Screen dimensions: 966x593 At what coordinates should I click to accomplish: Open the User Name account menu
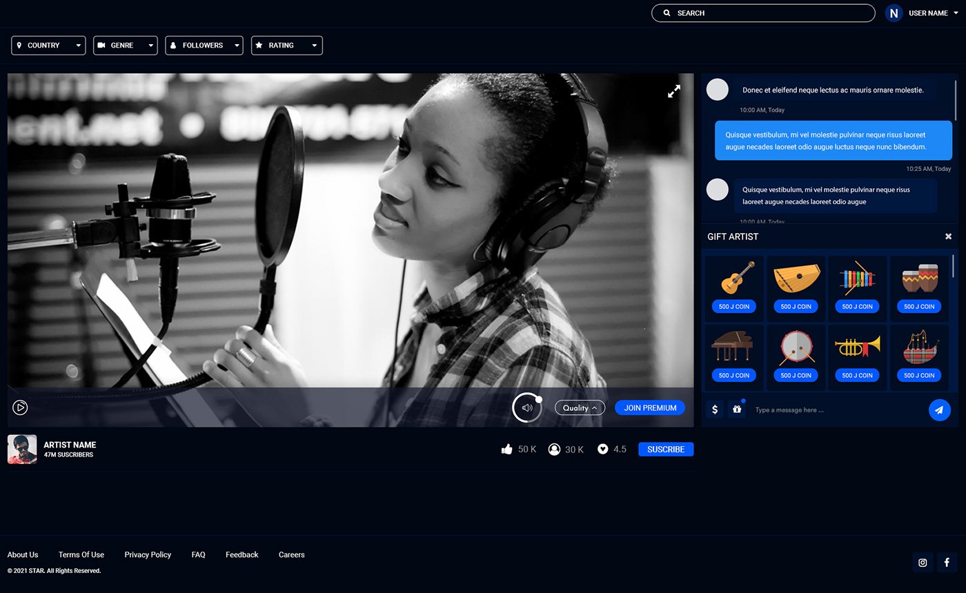click(928, 13)
